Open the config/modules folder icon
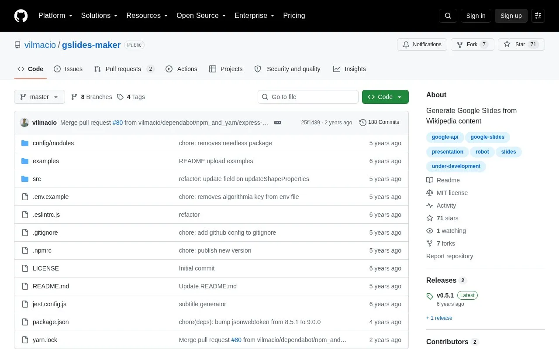 (x=25, y=143)
